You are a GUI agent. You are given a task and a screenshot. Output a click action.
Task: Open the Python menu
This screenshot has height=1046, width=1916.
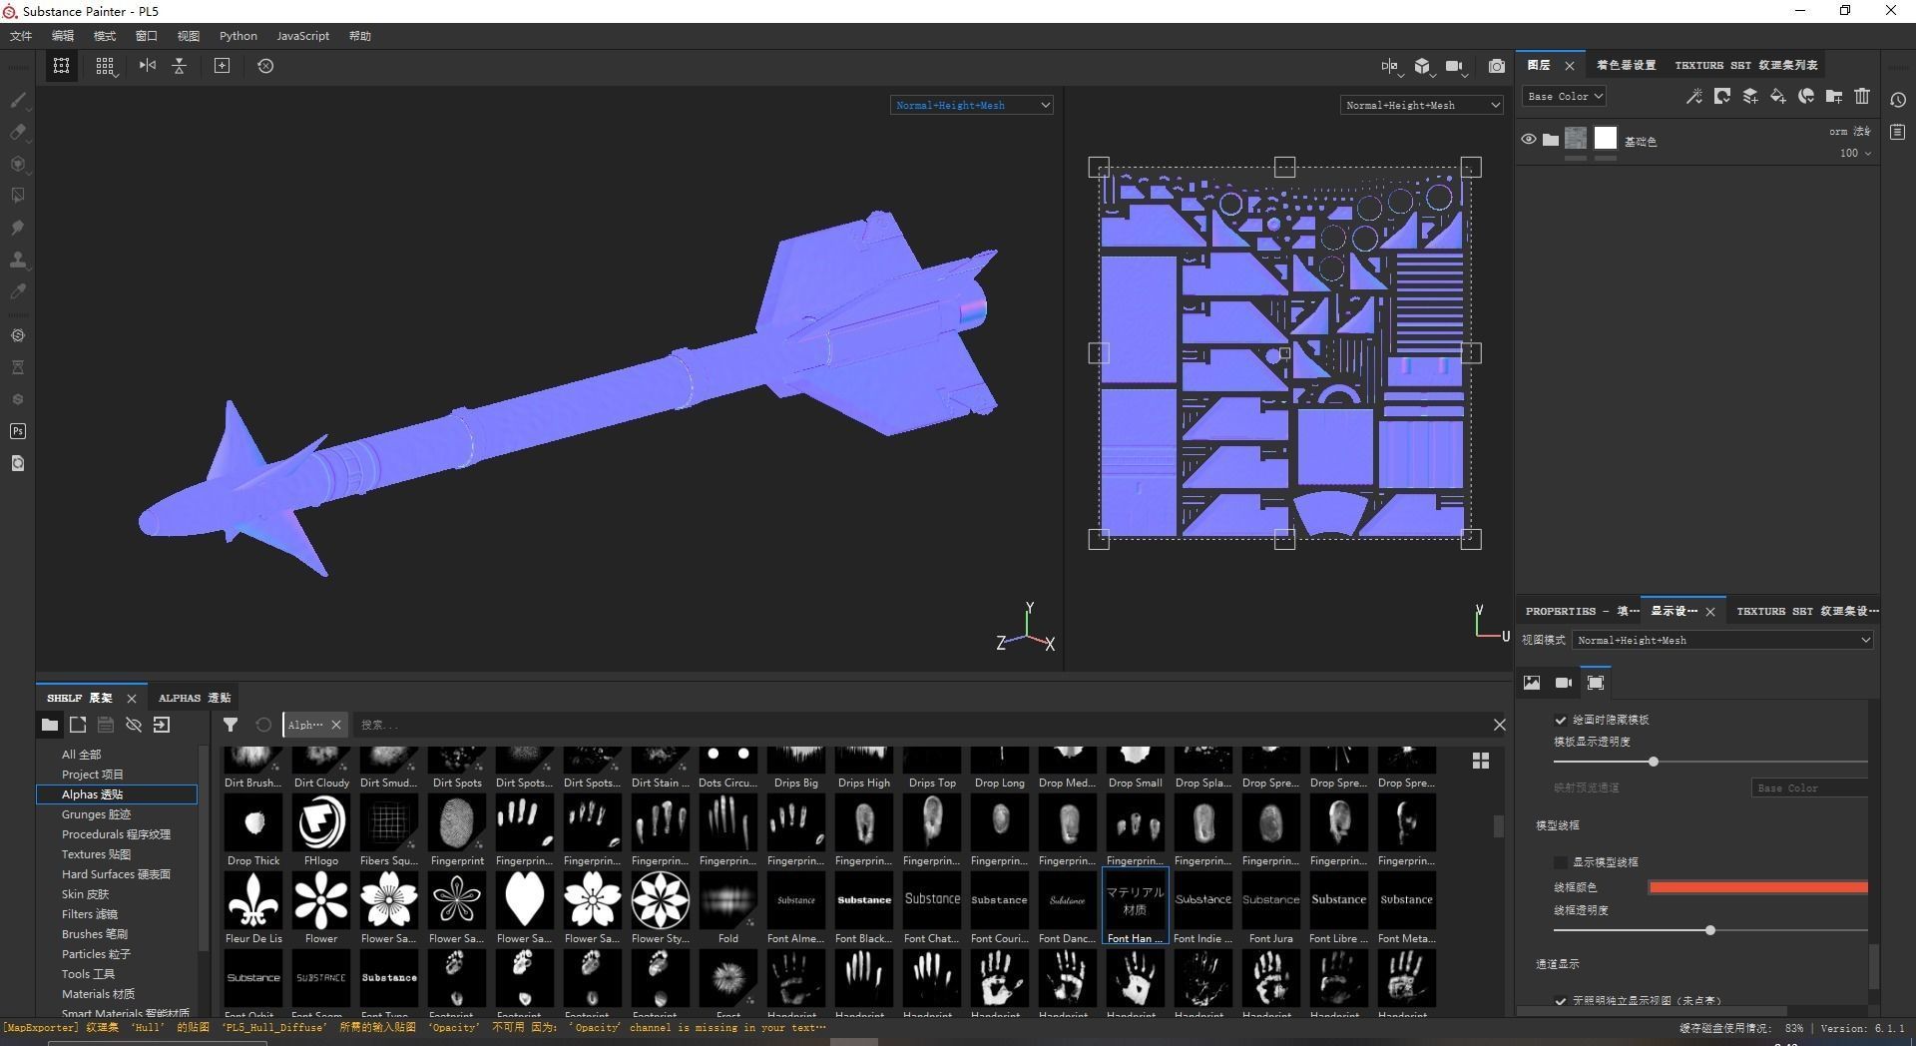coord(239,36)
